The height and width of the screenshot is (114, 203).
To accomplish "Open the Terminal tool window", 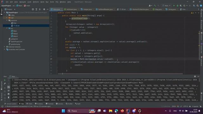I will (x=49, y=104).
